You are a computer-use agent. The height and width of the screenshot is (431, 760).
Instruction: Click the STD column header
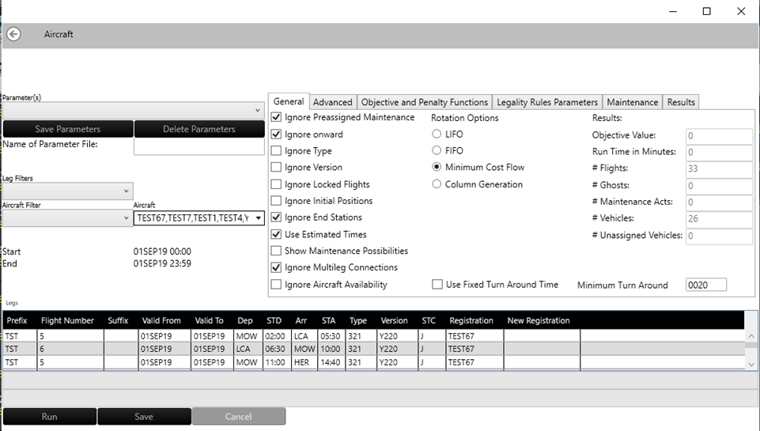(x=274, y=320)
